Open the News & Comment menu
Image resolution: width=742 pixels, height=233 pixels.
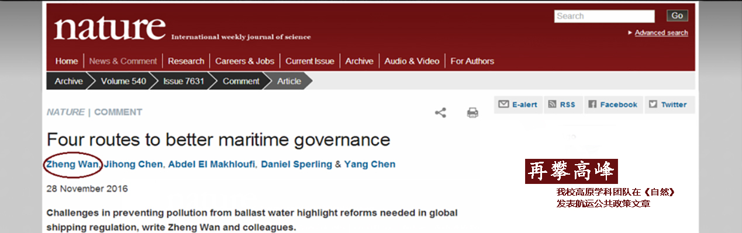point(123,61)
